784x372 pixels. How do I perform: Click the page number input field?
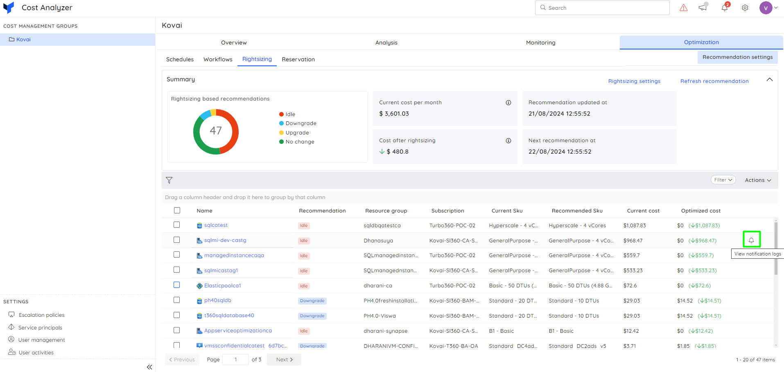235,360
